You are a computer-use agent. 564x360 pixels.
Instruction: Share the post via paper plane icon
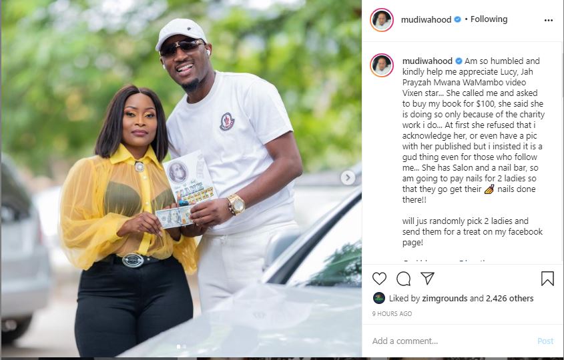point(427,279)
